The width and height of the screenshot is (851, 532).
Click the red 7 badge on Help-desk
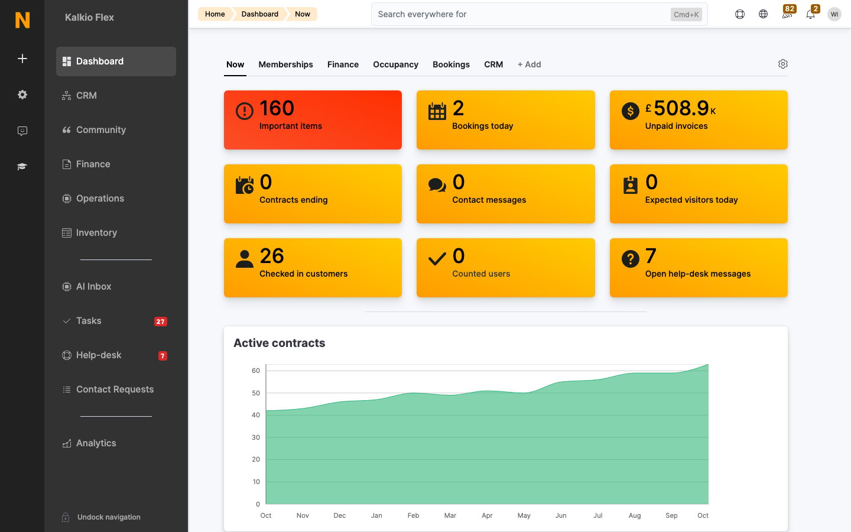click(163, 356)
